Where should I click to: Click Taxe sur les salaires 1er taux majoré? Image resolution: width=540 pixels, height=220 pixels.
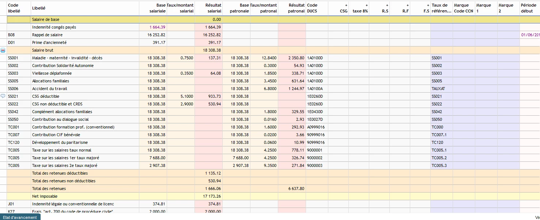(x=65, y=158)
